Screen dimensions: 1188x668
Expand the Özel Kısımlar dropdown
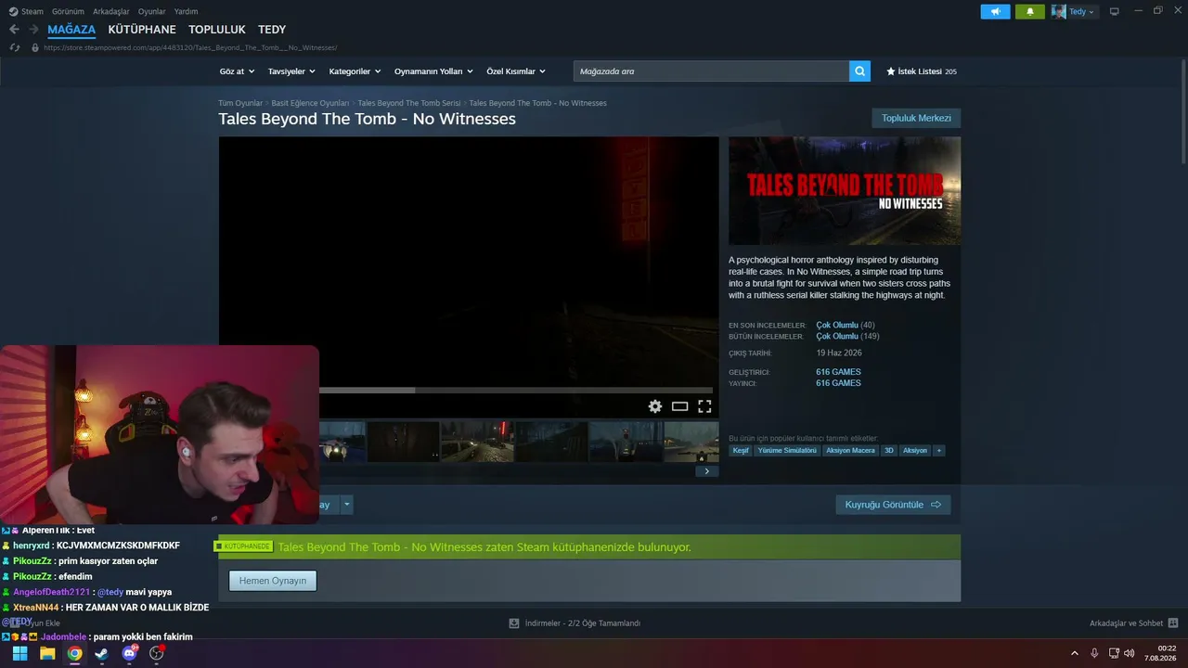[516, 71]
